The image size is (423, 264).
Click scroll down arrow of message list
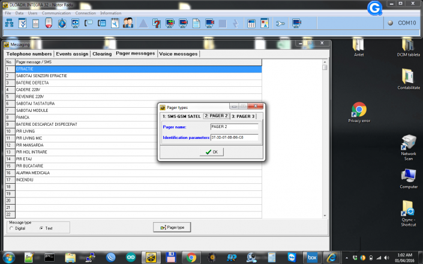(325, 216)
